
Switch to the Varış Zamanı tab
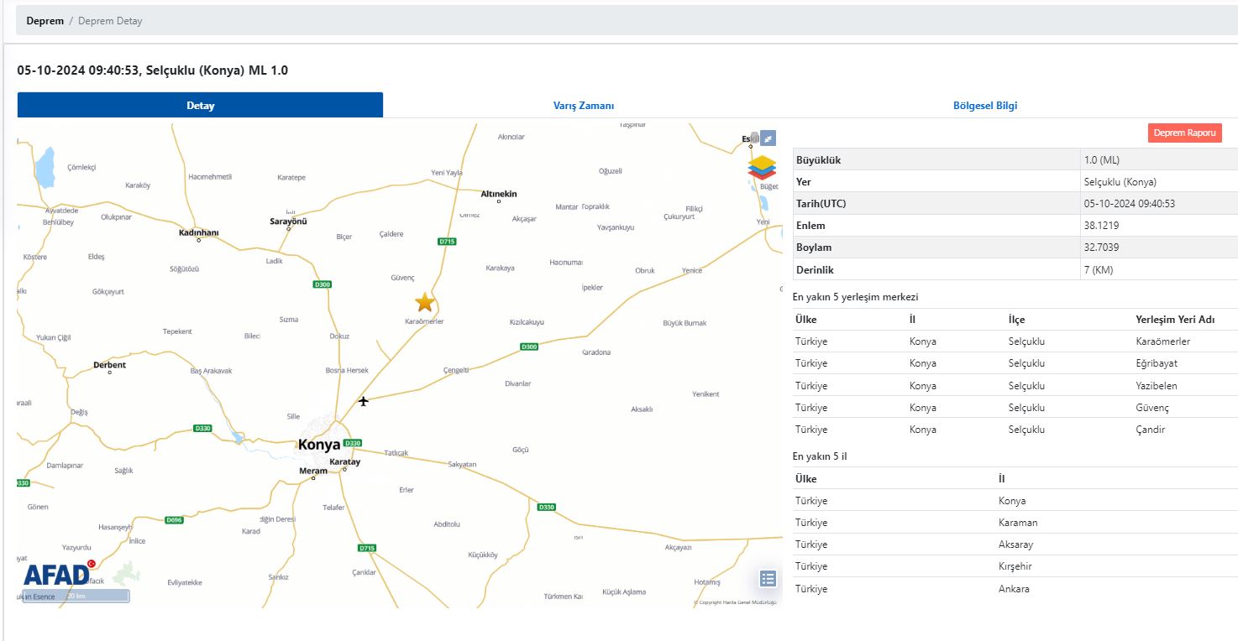(x=584, y=106)
